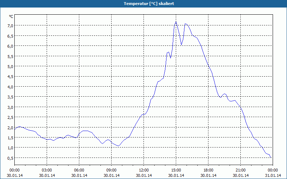This screenshot has height=179, width=287.
Task: Select the 21:00 time axis label
Action: click(240, 170)
